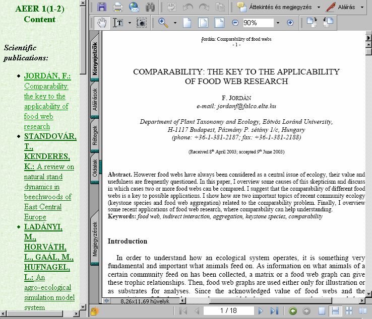The width and height of the screenshot is (372, 319).
Task: Open the Aláírások signatures tab
Action: tap(95, 100)
